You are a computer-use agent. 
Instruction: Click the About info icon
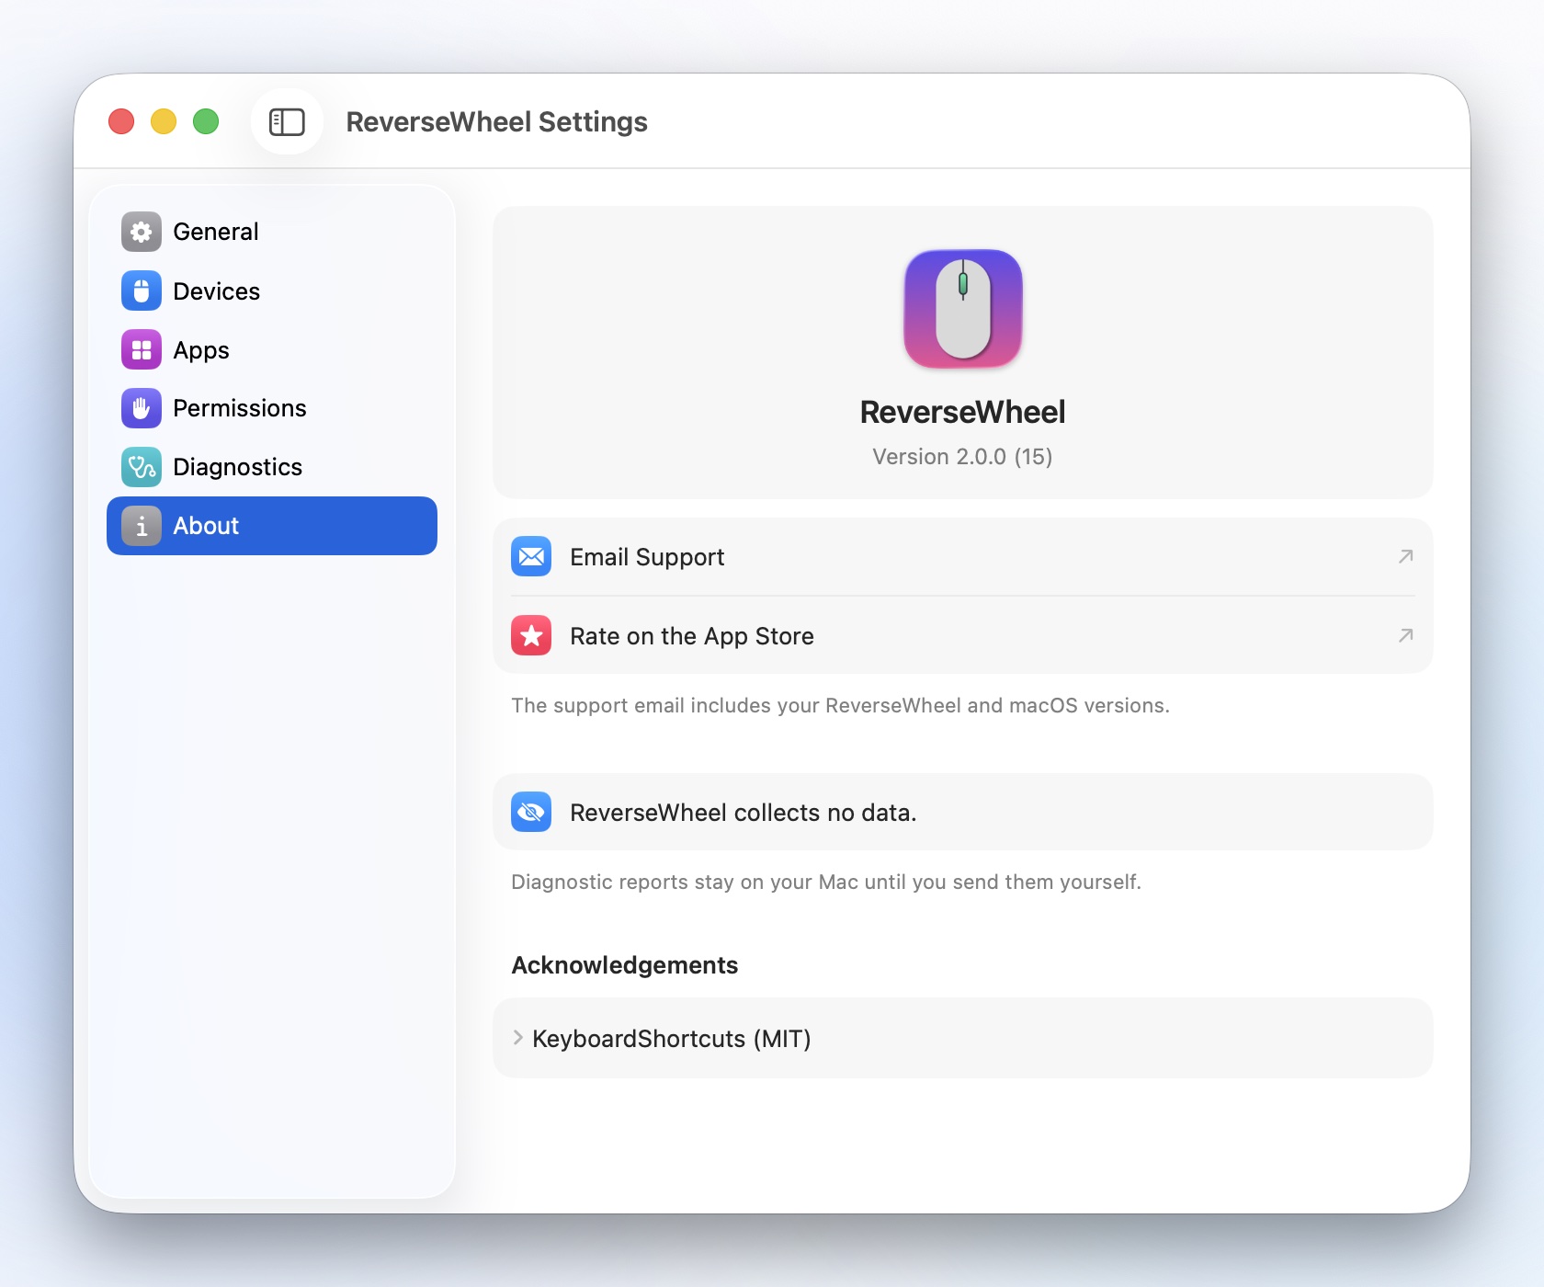[142, 526]
